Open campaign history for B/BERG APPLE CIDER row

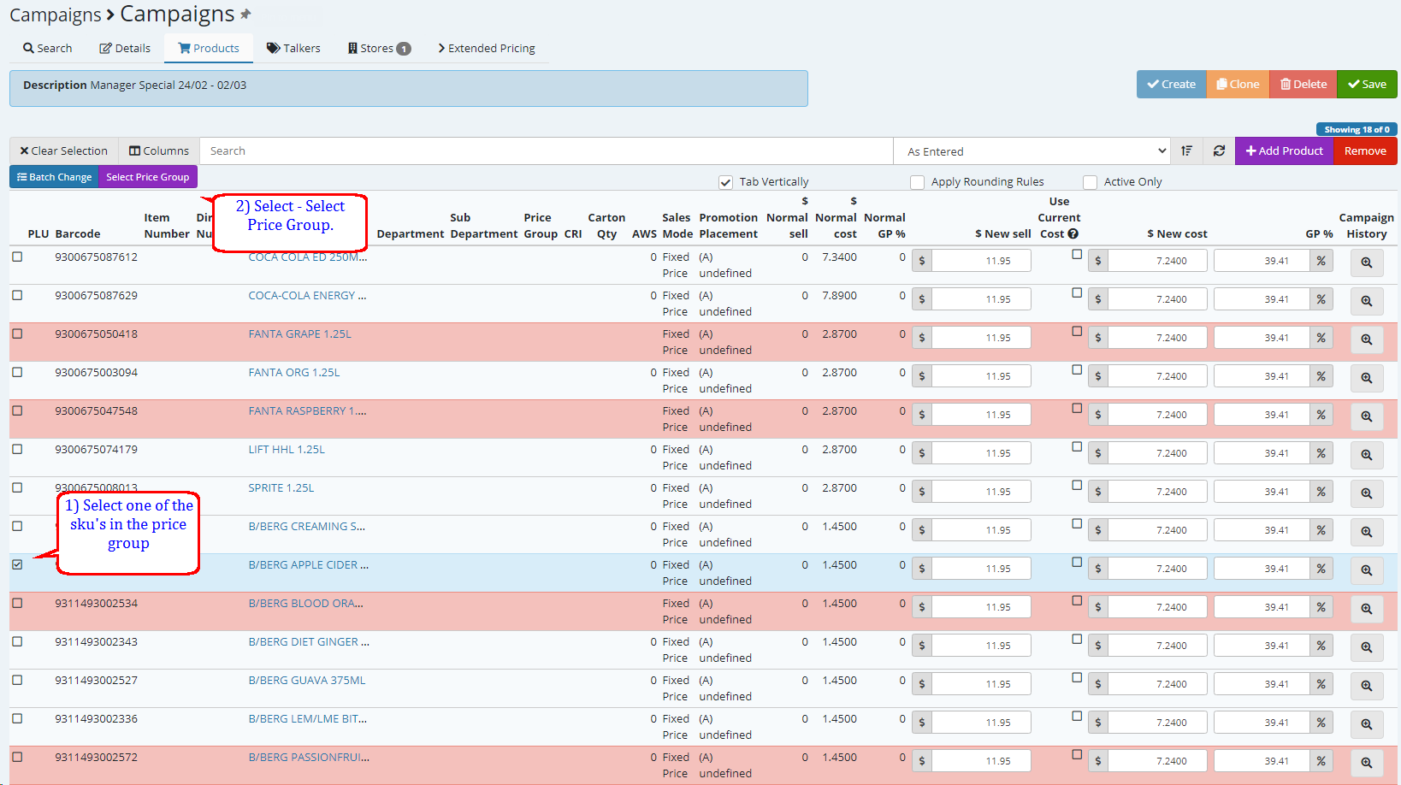coord(1366,570)
